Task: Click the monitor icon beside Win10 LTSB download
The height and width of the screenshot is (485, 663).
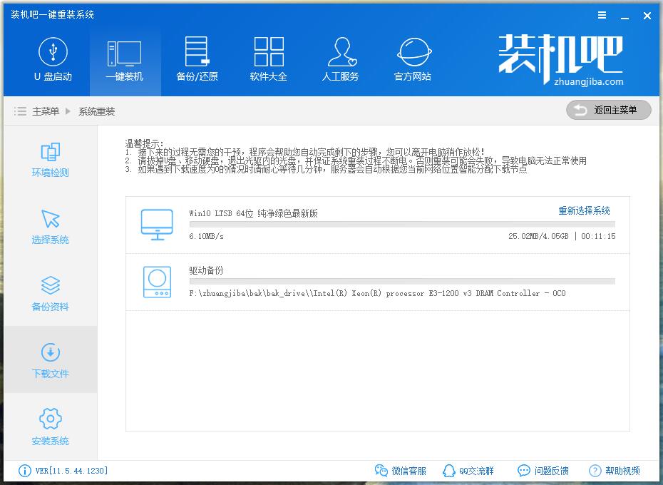Action: [x=157, y=225]
